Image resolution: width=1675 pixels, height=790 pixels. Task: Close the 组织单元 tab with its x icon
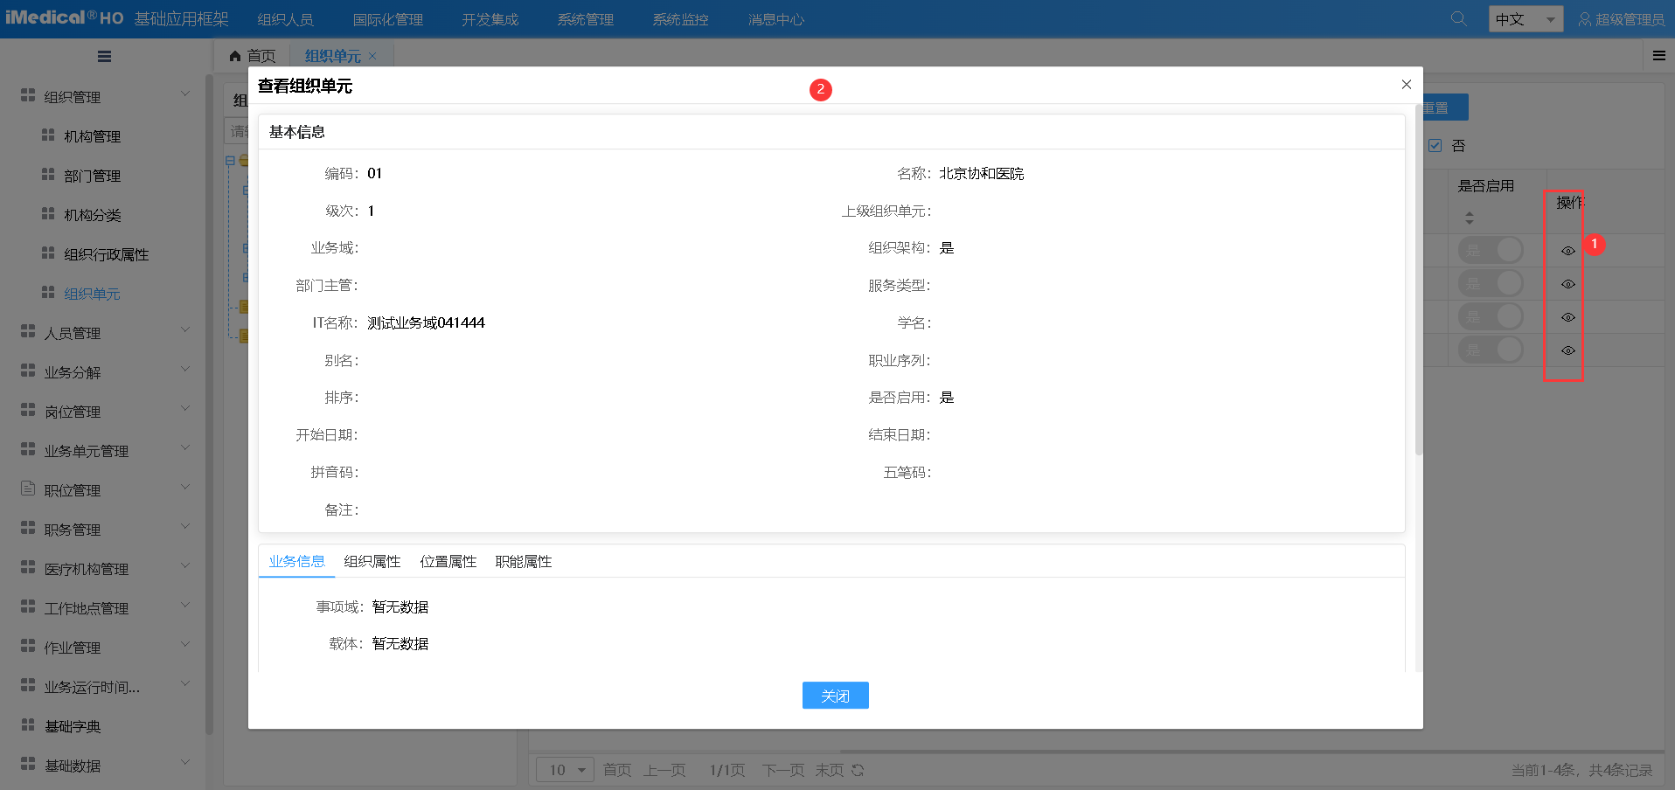pos(372,56)
